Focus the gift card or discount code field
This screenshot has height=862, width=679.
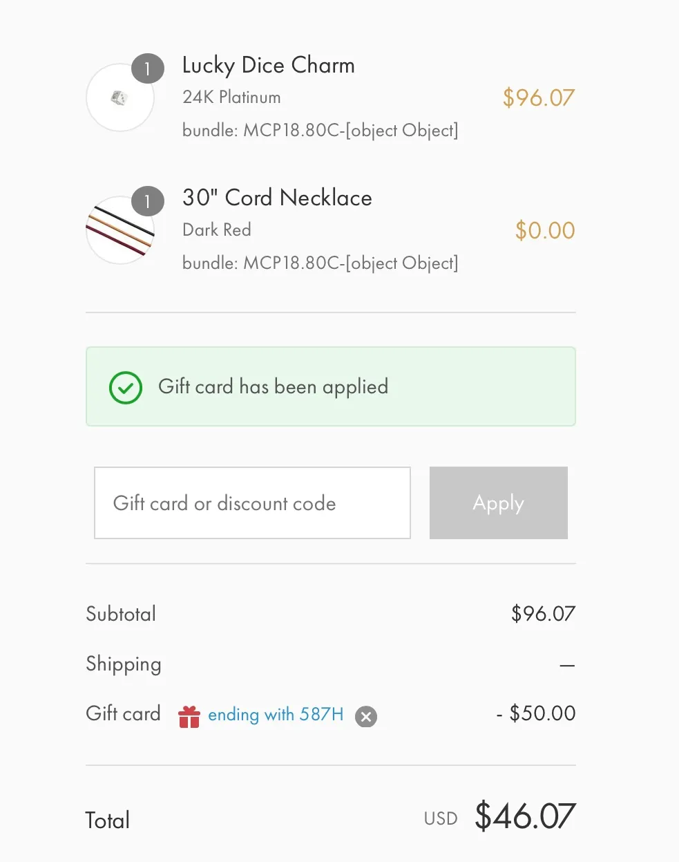pyautogui.click(x=252, y=503)
